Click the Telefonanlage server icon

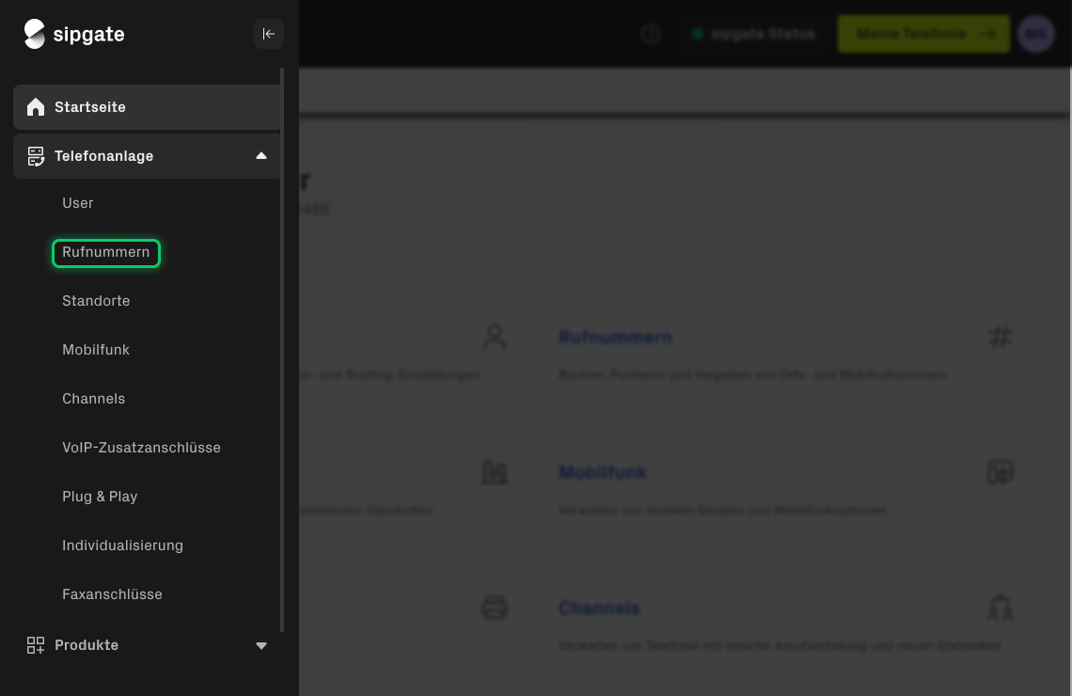36,156
